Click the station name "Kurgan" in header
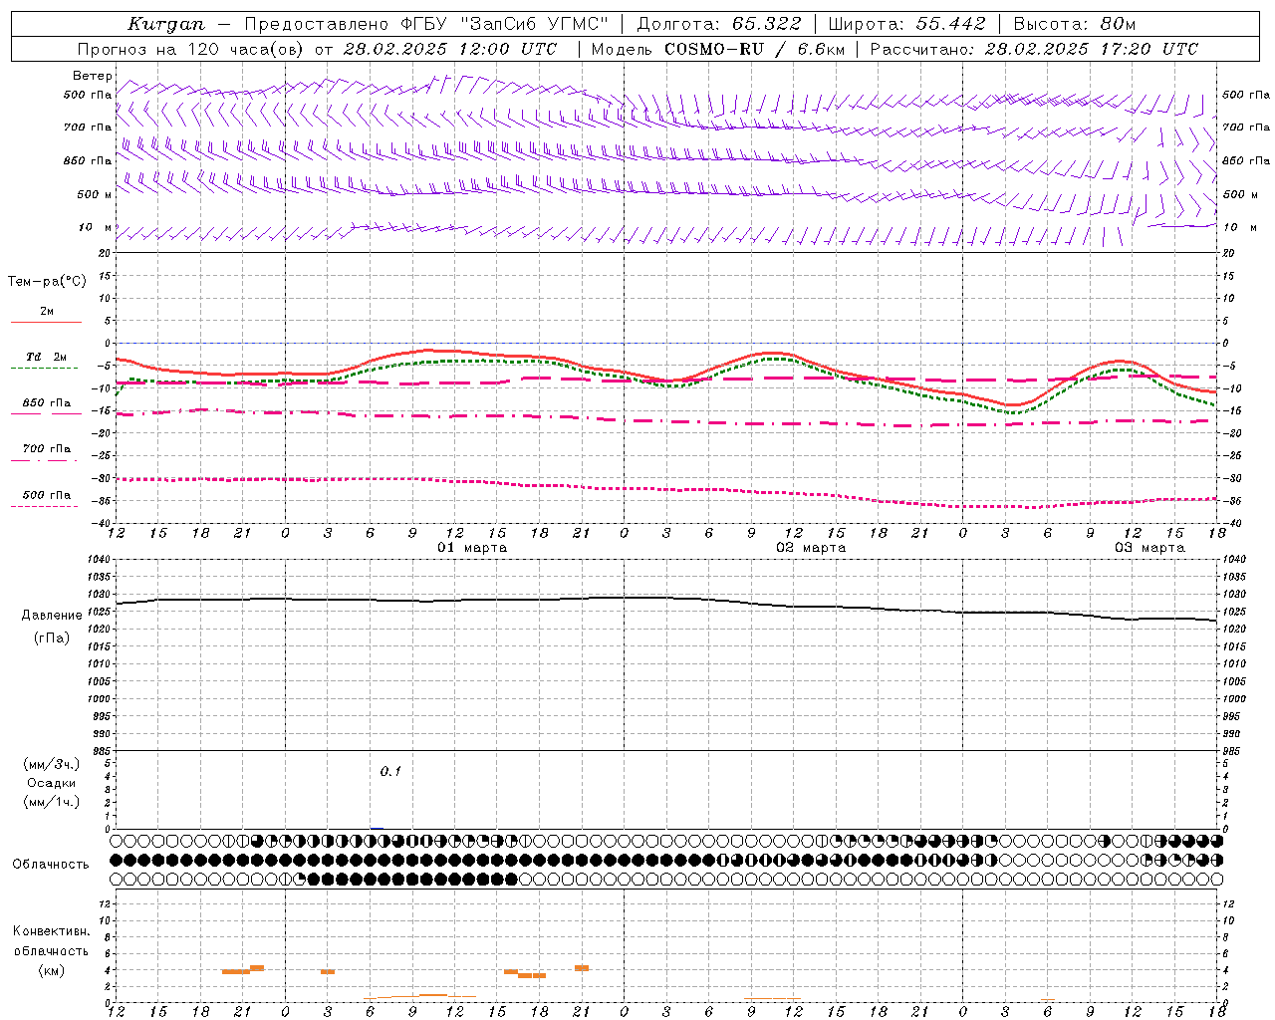 point(166,24)
